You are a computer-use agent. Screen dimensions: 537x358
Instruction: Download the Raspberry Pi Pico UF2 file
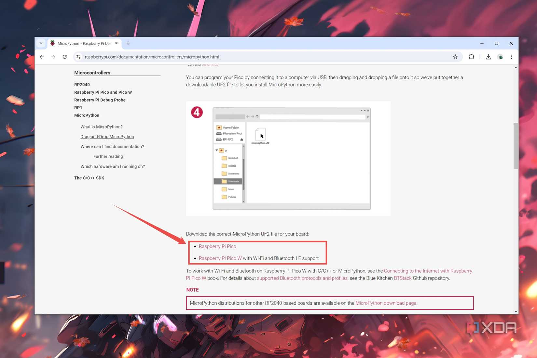pyautogui.click(x=217, y=246)
